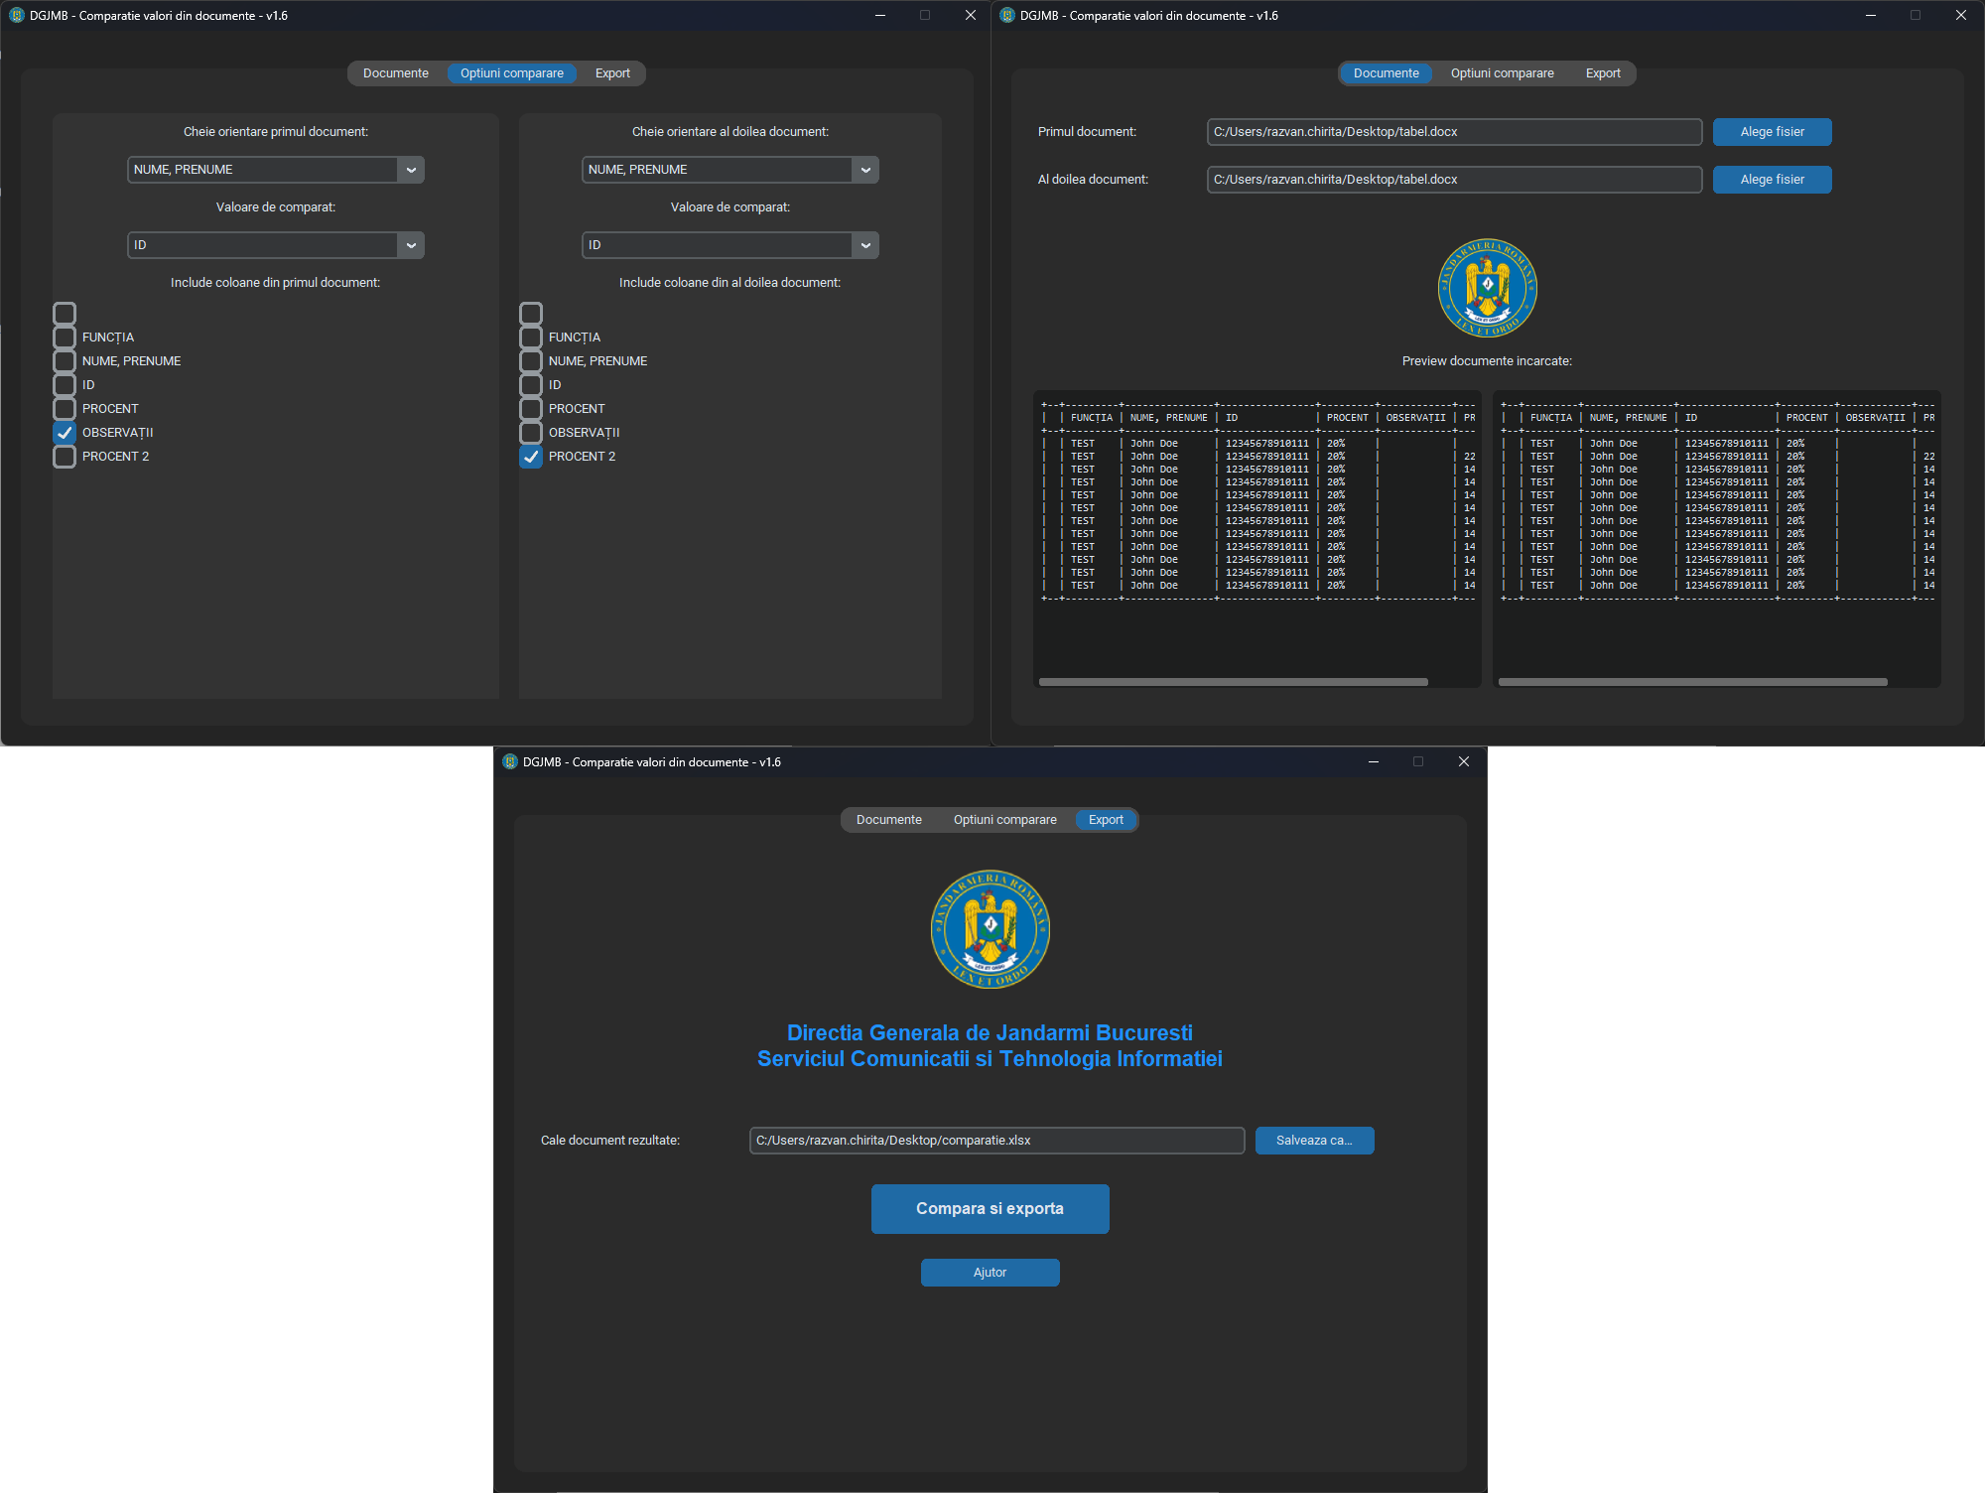Maximize the Optiuni comparare window

[925, 15]
